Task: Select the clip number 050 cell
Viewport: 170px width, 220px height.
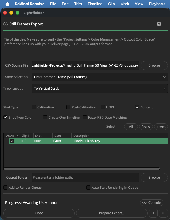Action: pos(23,141)
